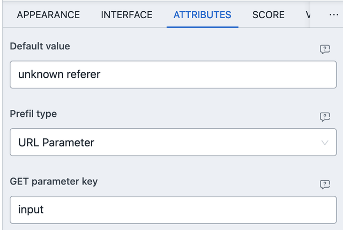This screenshot has width=343, height=230.
Task: Open the more tabs ellipsis menu
Action: [333, 15]
